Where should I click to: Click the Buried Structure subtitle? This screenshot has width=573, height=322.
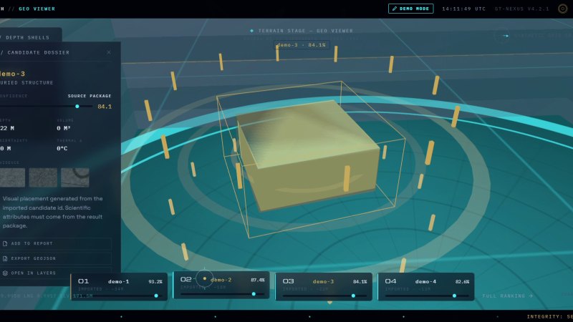[27, 83]
